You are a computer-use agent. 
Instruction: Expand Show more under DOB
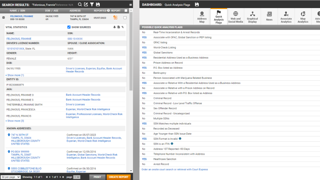click(x=15, y=75)
